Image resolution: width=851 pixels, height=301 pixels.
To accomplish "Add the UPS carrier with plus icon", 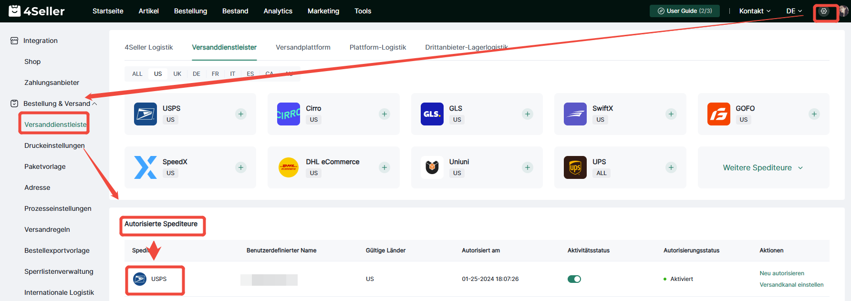I will [671, 167].
